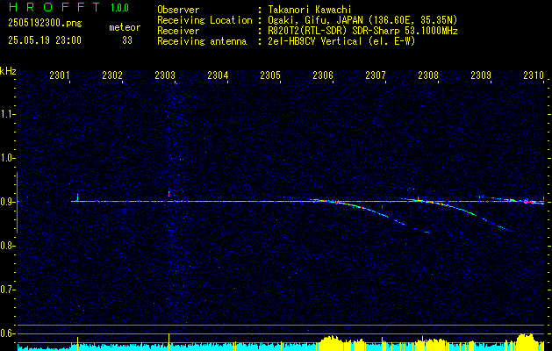Click the meteor echo spike near 2303

point(169,196)
